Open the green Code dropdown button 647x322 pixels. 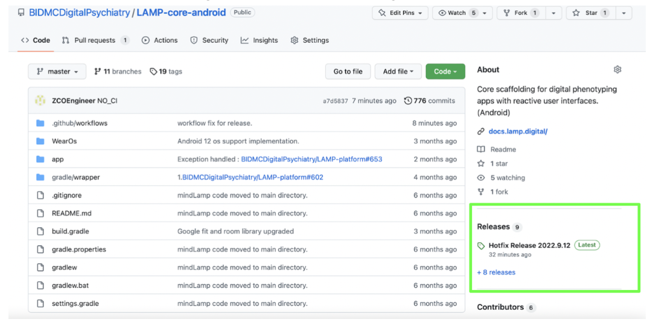click(x=445, y=71)
